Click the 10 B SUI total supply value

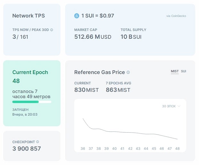pos(131,37)
